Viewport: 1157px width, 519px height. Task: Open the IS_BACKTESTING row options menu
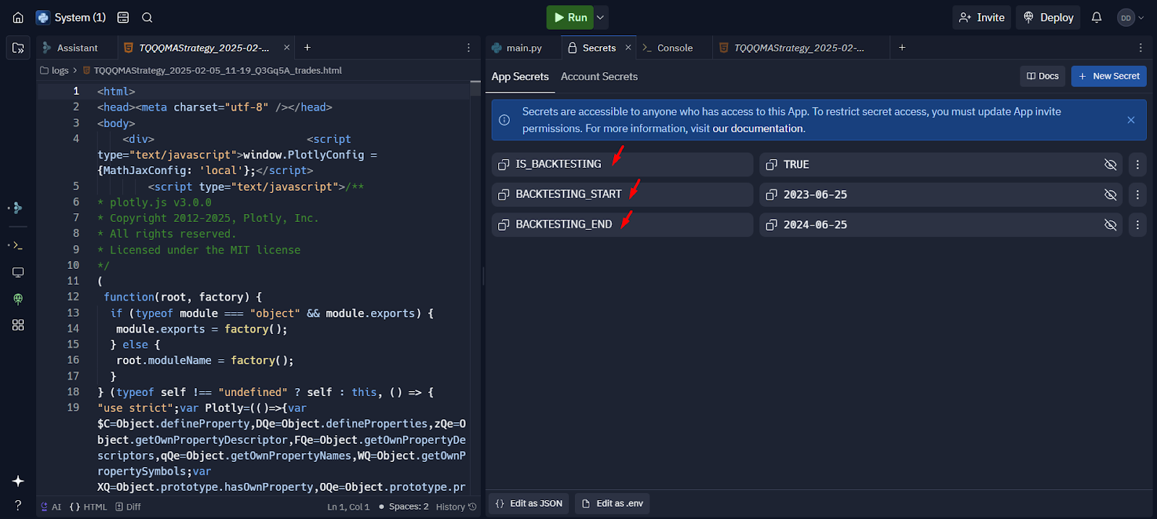1137,165
